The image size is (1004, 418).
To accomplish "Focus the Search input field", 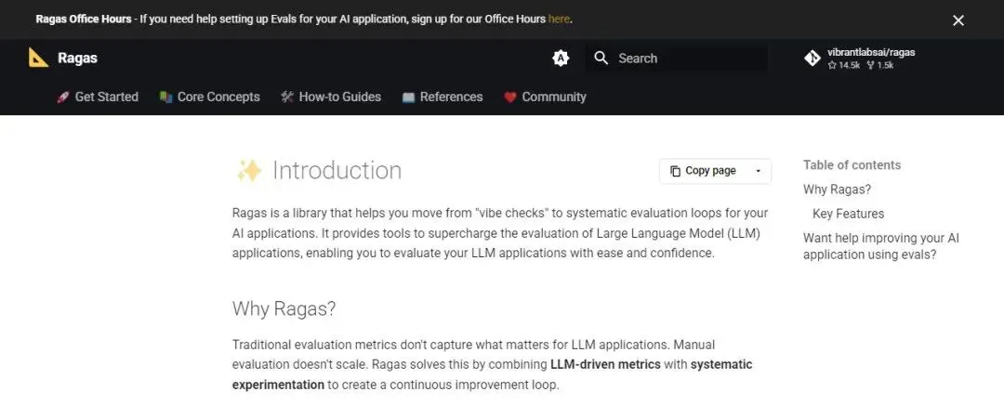I will [x=676, y=59].
